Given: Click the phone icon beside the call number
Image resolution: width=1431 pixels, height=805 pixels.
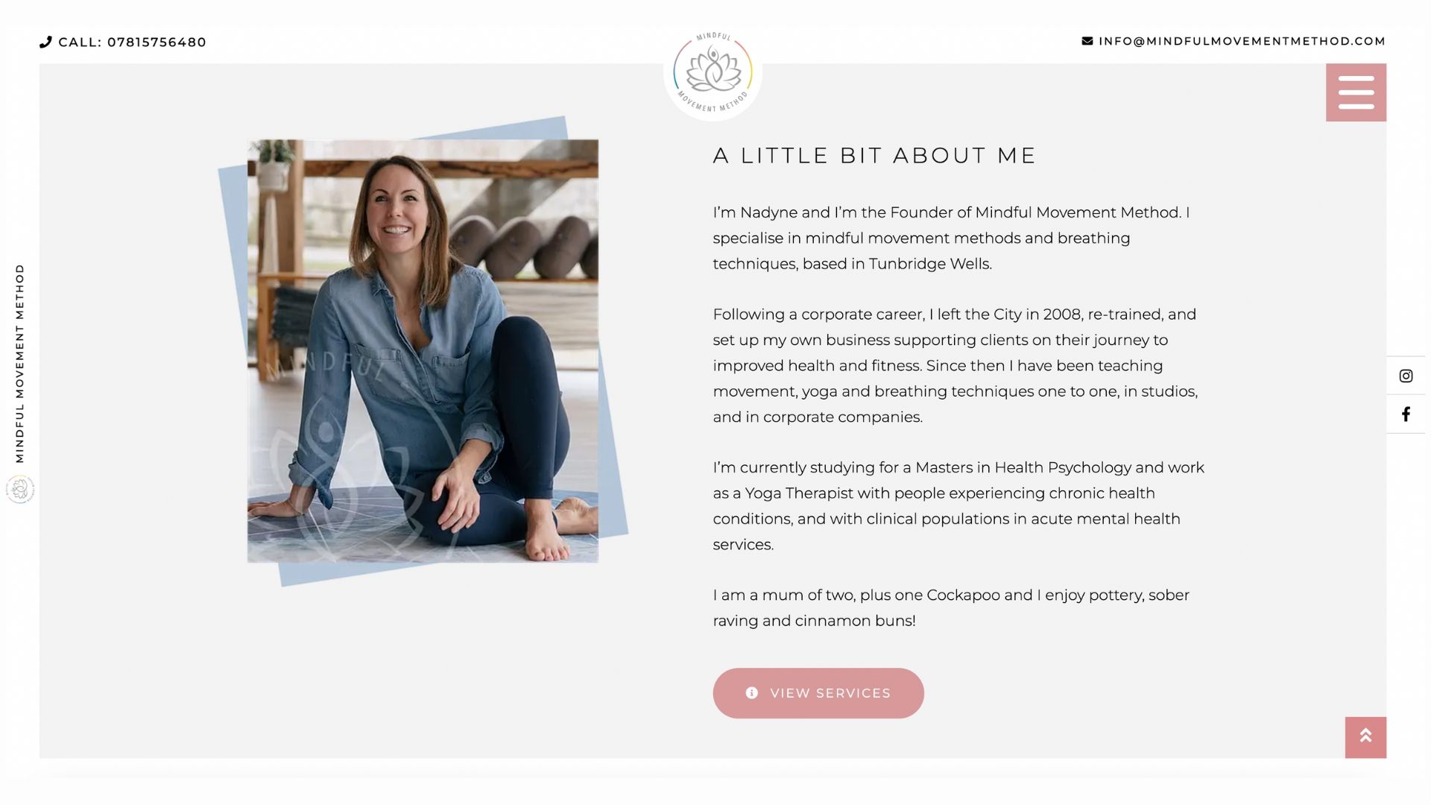Looking at the screenshot, I should [45, 42].
